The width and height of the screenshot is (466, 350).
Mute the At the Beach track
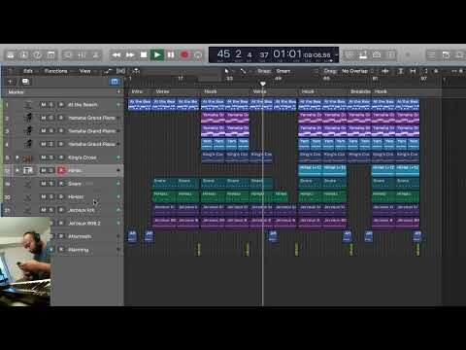pos(44,105)
